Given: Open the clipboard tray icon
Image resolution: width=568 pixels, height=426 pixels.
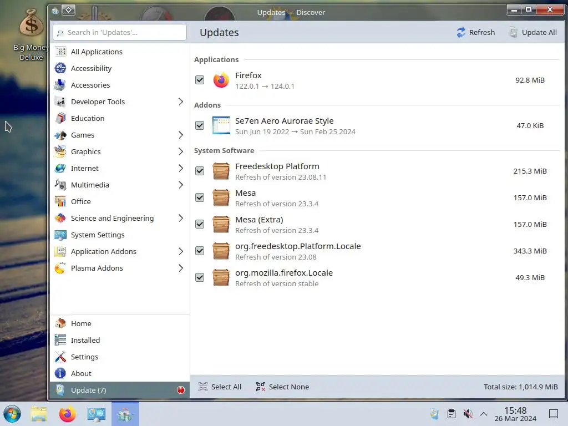Looking at the screenshot, I should (452, 414).
